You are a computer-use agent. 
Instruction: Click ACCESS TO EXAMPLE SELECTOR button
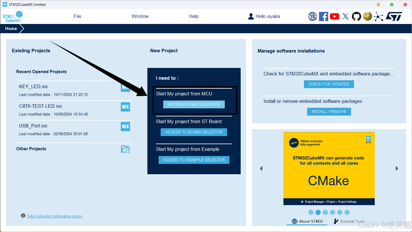tap(194, 160)
